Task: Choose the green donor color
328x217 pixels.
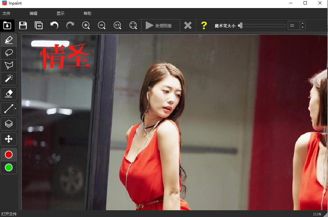Action: (9, 167)
